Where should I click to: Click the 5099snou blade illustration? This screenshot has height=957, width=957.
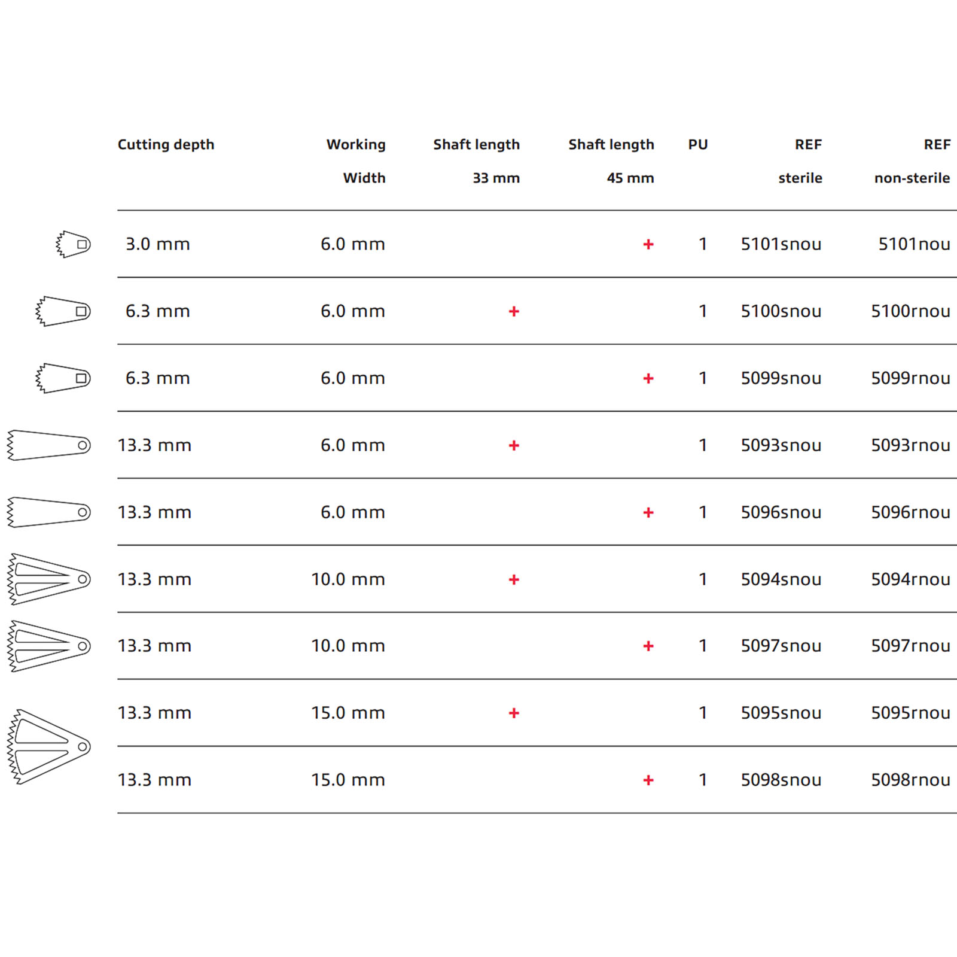63,378
